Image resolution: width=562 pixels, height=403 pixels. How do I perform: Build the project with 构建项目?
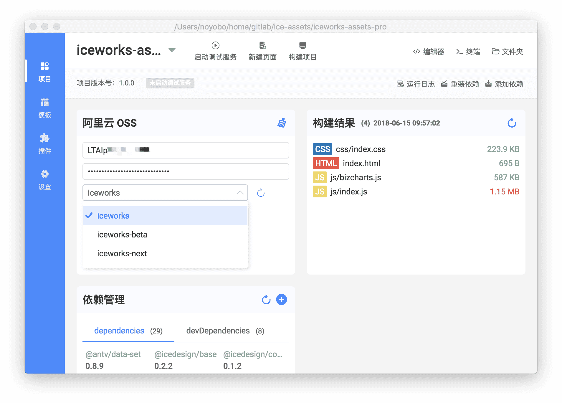(303, 51)
